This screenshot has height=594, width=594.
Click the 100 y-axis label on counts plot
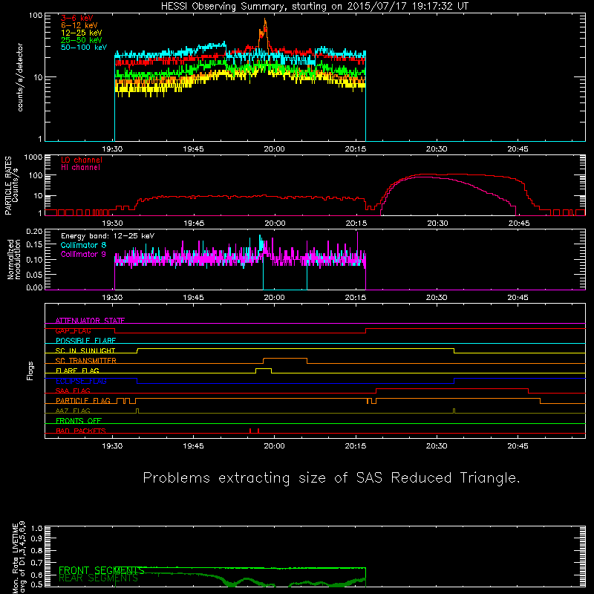pos(36,16)
